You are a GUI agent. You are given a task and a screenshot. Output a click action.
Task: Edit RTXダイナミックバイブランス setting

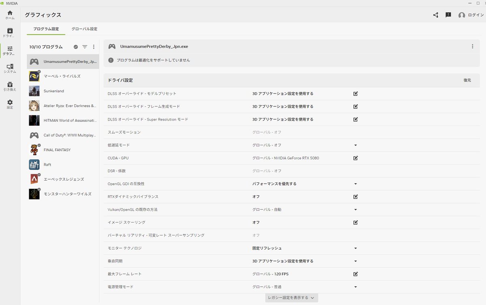click(x=356, y=197)
